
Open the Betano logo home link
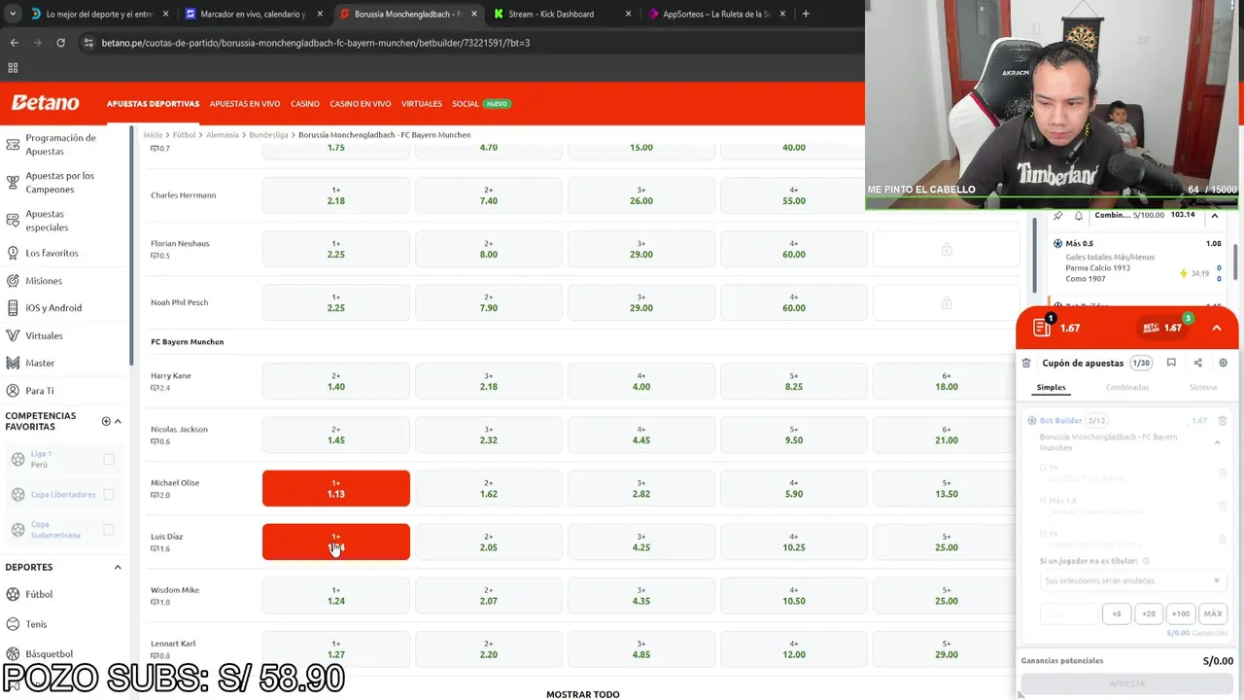tap(45, 103)
